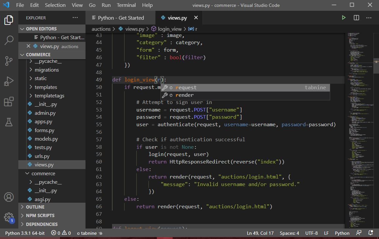
Task: Collapse the OPEN EDITORS section
Action: coord(41,29)
